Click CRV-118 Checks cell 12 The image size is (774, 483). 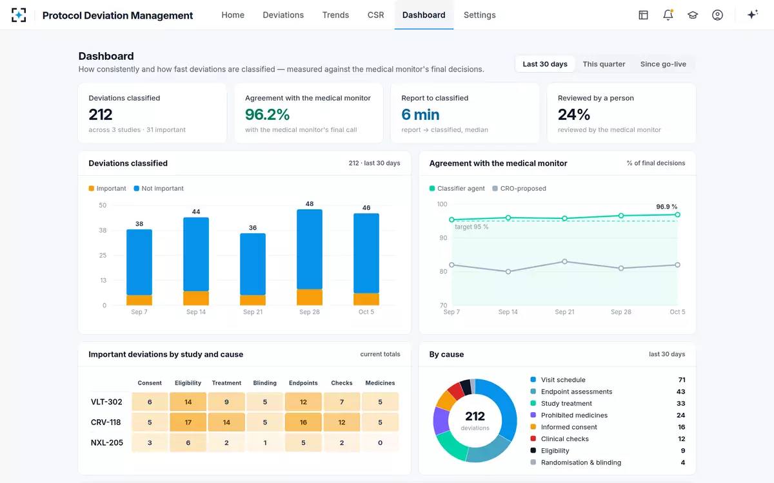(342, 422)
